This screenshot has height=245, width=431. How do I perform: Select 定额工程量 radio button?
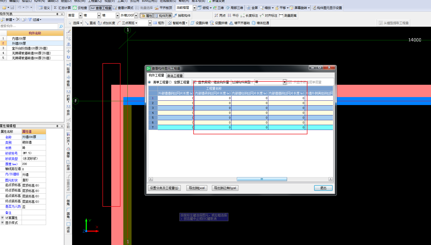170,82
